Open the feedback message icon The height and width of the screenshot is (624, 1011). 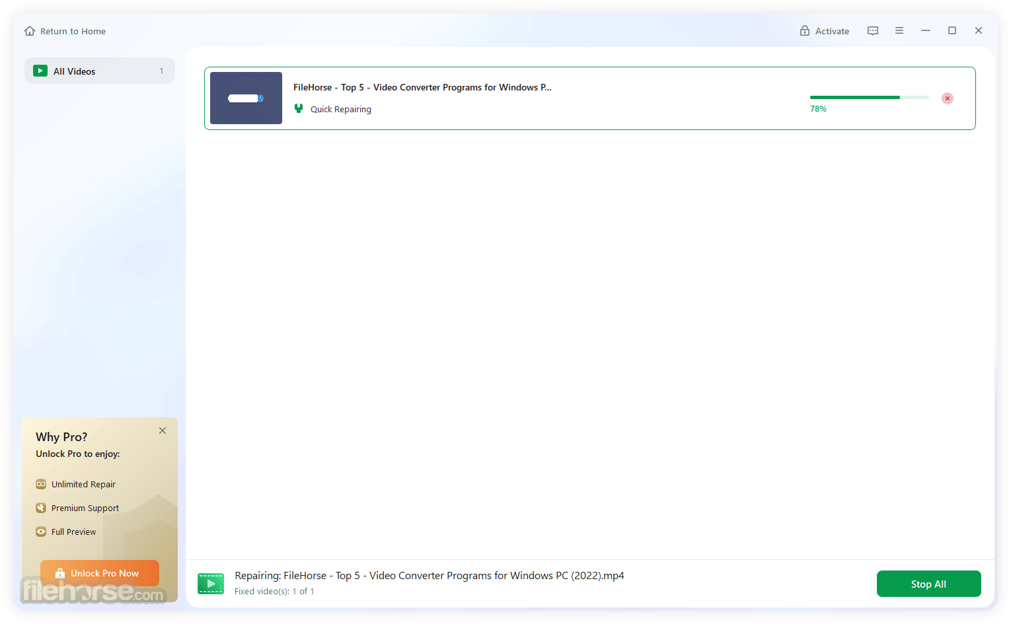coord(873,31)
